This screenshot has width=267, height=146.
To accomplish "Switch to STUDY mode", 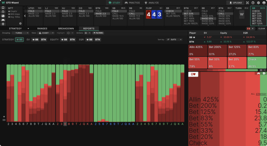I will click(114, 3).
